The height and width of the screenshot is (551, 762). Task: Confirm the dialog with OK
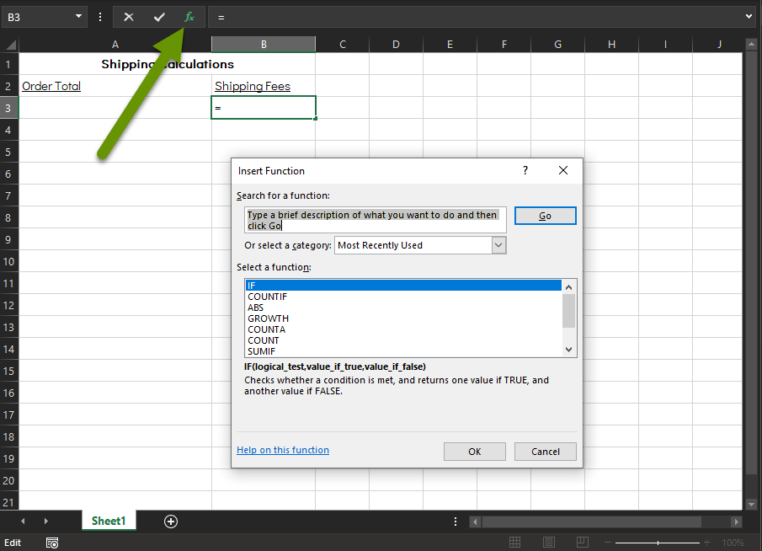[474, 451]
